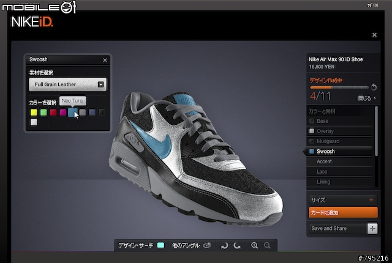The image size is (392, 263).
Task: Zoom out from the shoe
Action: pos(267,245)
